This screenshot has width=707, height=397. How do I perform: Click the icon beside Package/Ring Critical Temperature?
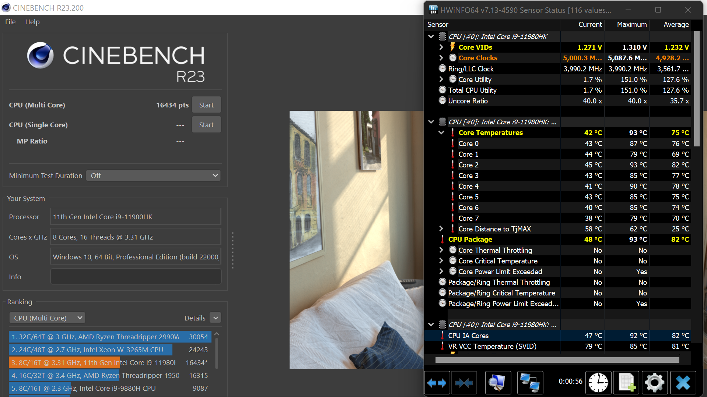442,293
